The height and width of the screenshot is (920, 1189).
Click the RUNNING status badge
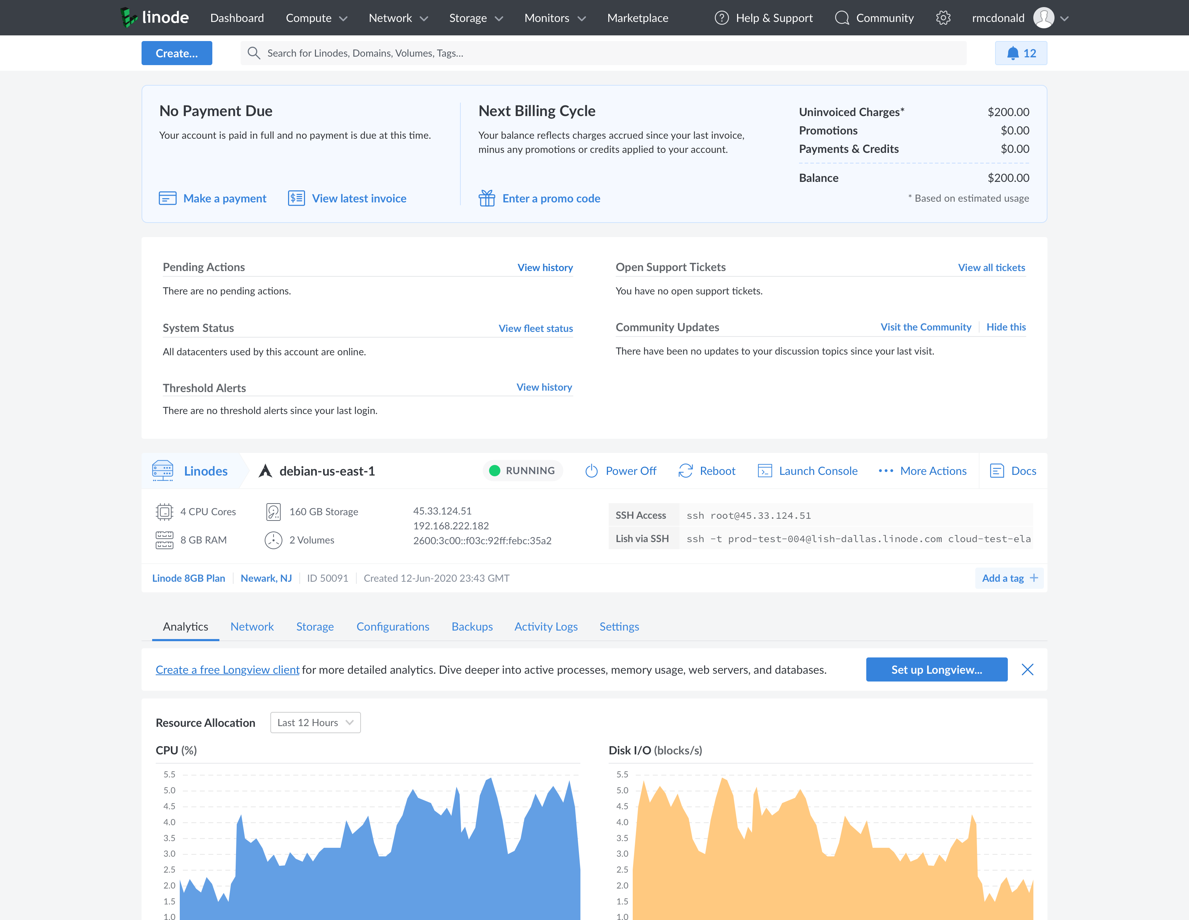pos(522,471)
